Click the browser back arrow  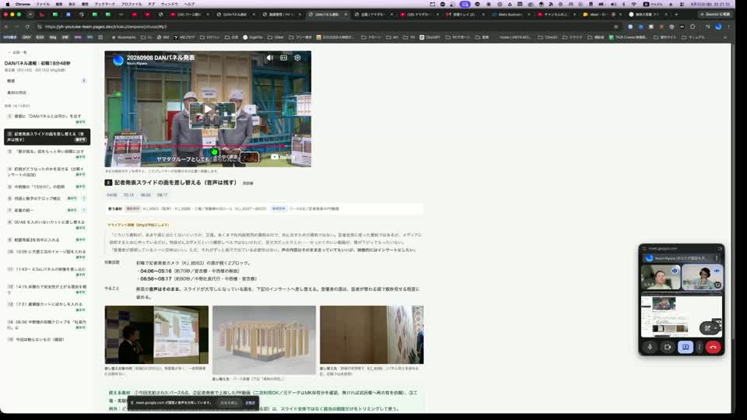pyautogui.click(x=7, y=26)
